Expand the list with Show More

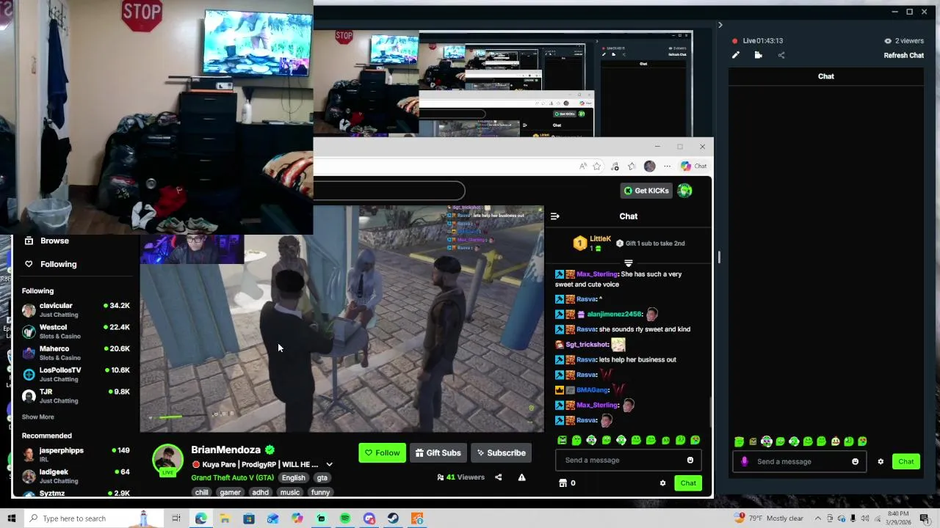pyautogui.click(x=37, y=417)
